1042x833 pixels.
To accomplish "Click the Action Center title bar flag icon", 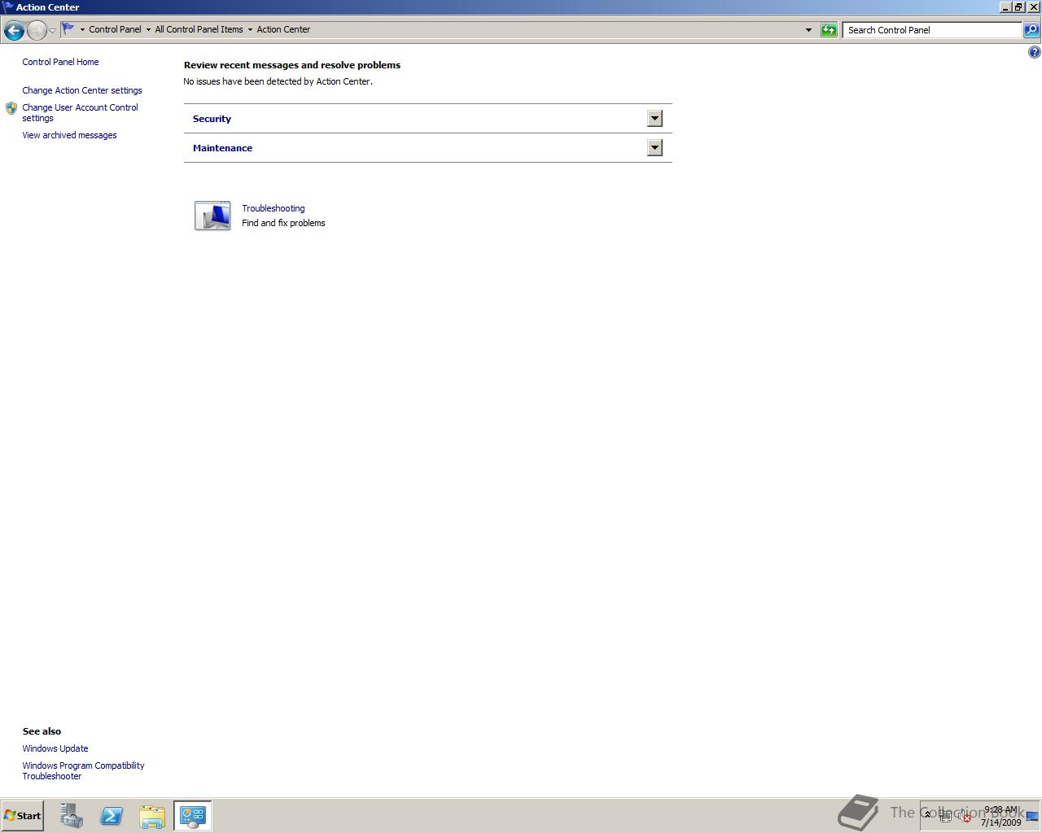I will pyautogui.click(x=7, y=7).
